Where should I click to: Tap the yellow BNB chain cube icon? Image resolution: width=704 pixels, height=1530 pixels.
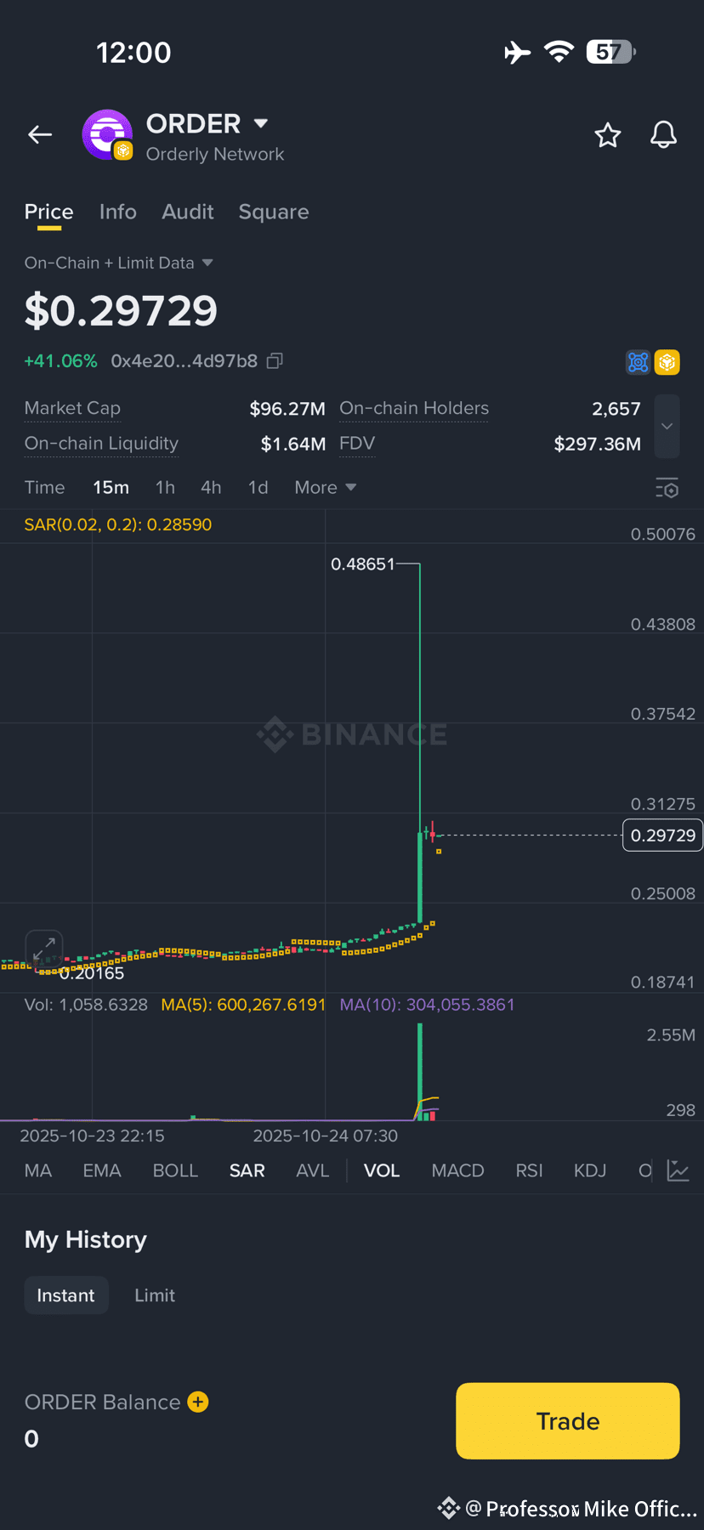tap(667, 362)
